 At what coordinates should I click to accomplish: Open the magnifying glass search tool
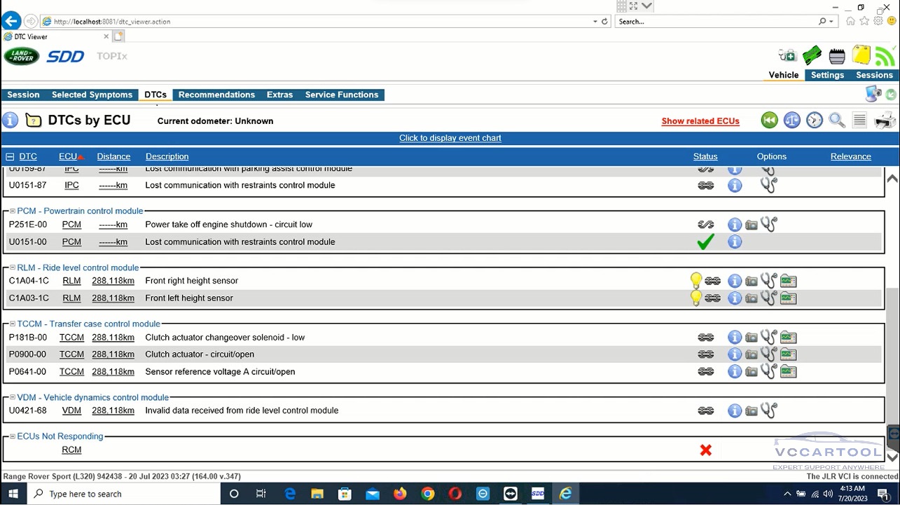tap(837, 120)
